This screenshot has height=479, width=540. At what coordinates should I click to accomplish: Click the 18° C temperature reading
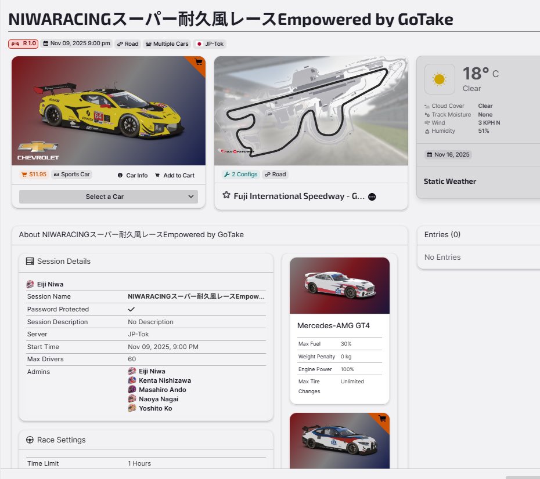tap(480, 73)
